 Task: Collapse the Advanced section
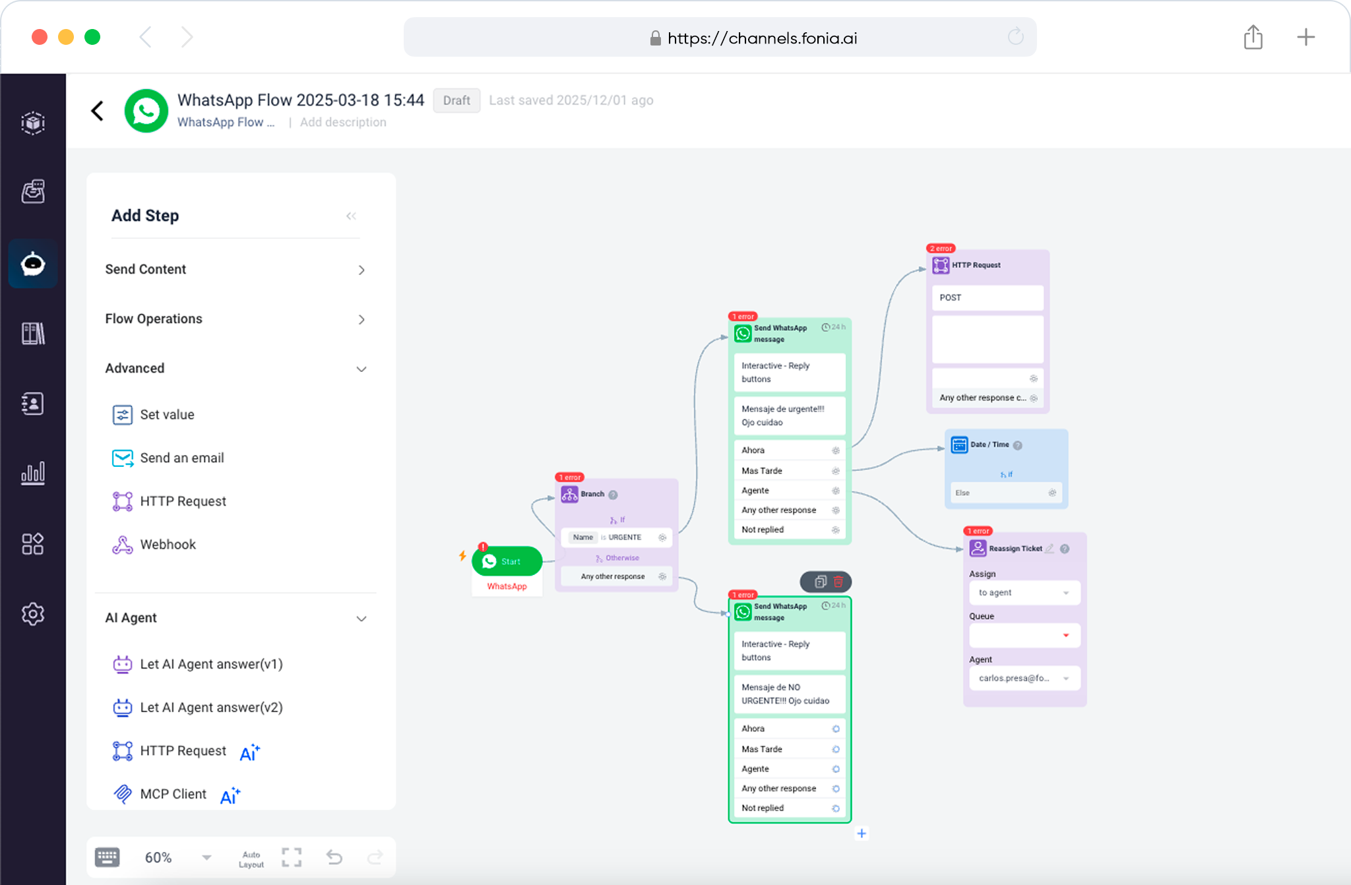[x=361, y=369]
